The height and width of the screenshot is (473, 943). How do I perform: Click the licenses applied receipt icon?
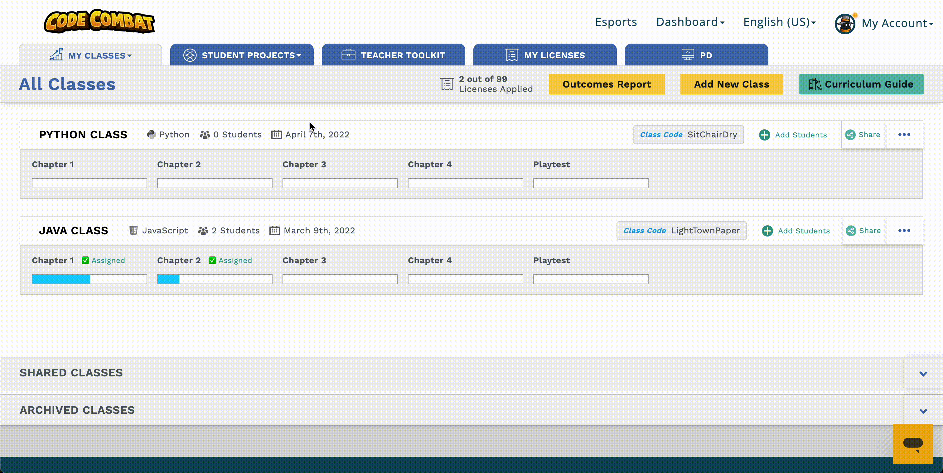(447, 84)
